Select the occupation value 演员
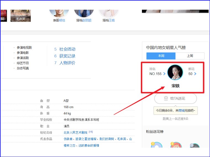 coord(66,126)
